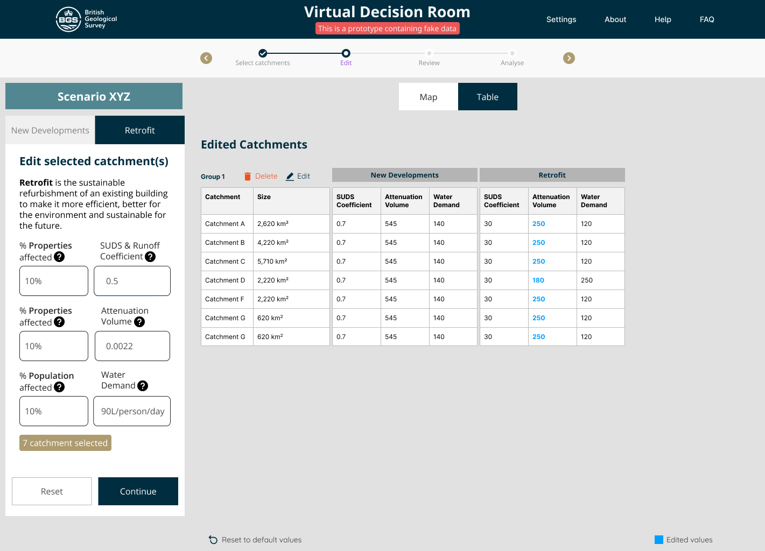Open the Help menu item

coord(663,19)
